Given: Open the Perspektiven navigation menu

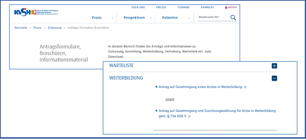Looking at the screenshot, I should [134, 18].
